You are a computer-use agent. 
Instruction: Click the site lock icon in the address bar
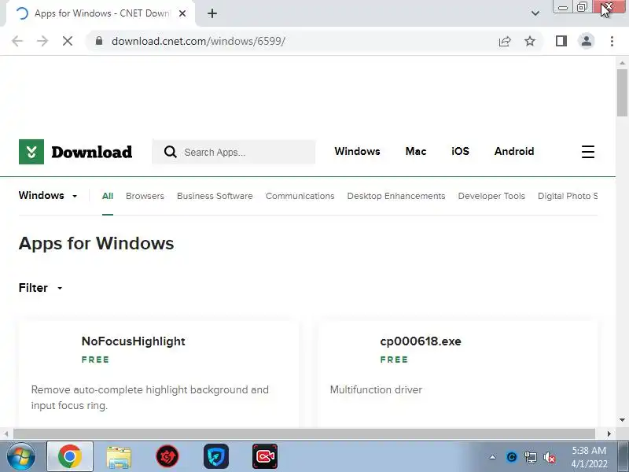point(99,41)
